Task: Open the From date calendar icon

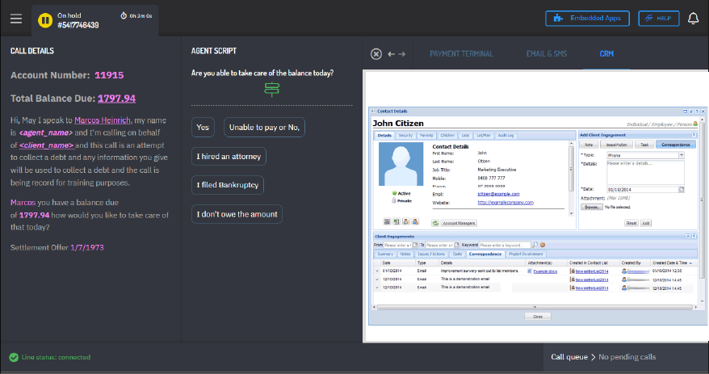Action: coord(414,245)
